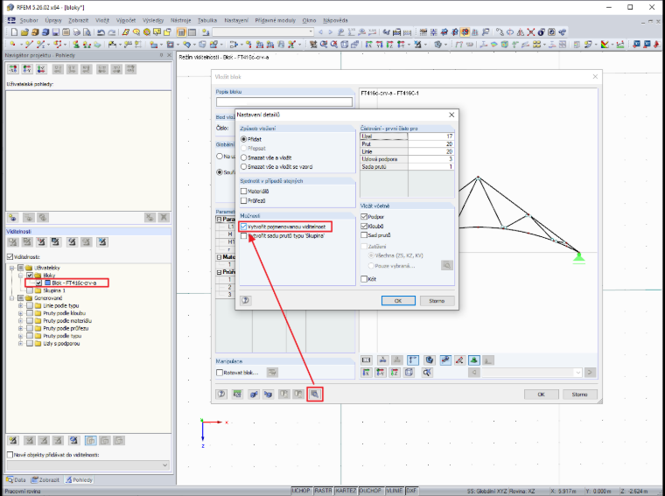Click first icon in Navigátor views toolbar
This screenshot has width=665, height=496.
point(13,69)
